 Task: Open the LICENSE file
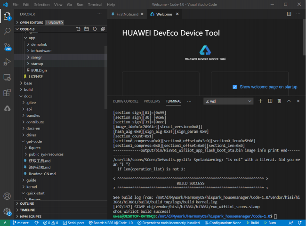pyautogui.click(x=36, y=77)
